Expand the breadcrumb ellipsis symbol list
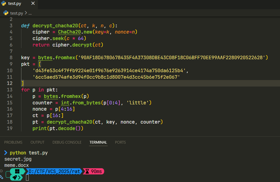Image resolution: width=280 pixels, height=182 pixels. tap(30, 13)
